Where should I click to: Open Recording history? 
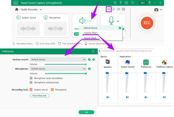pyautogui.click(x=23, y=44)
